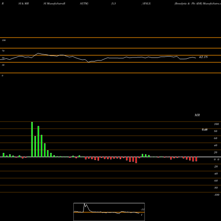The image size is (221, 221).
Task: Click the RSI value label "42.18"
Action: (203, 57)
